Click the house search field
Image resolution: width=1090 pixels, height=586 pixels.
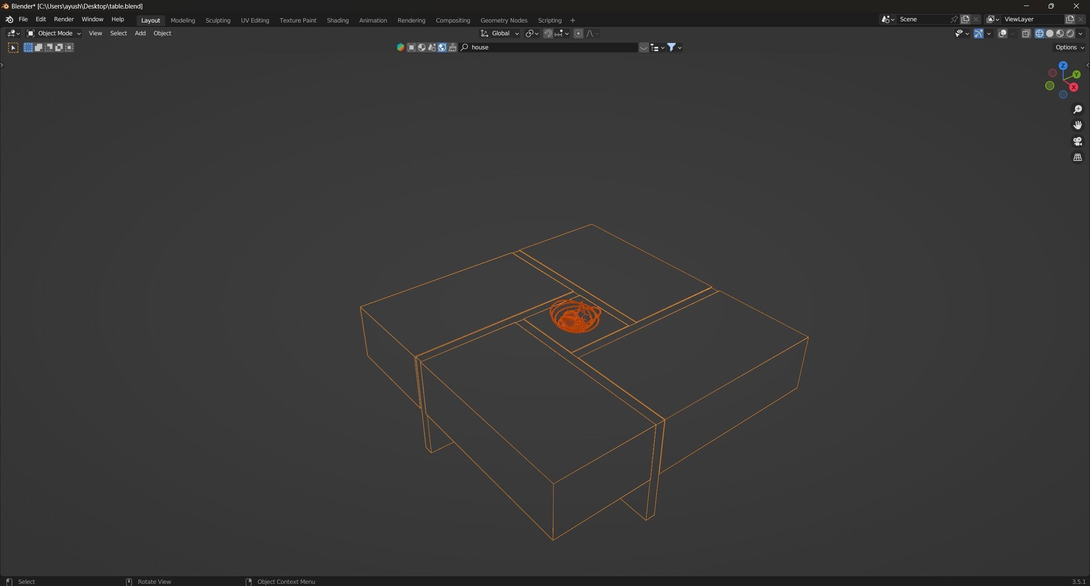(548, 48)
